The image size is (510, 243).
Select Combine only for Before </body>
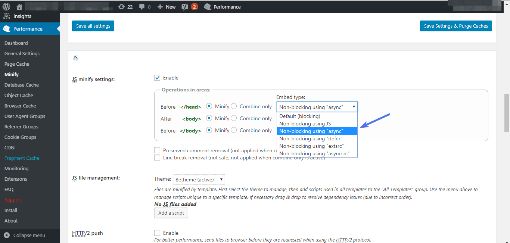234,130
